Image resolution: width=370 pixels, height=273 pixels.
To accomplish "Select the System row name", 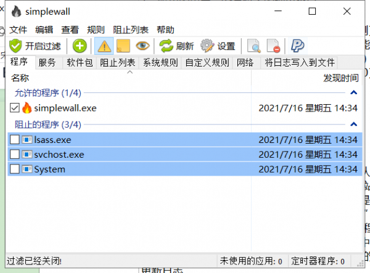I will 49,169.
